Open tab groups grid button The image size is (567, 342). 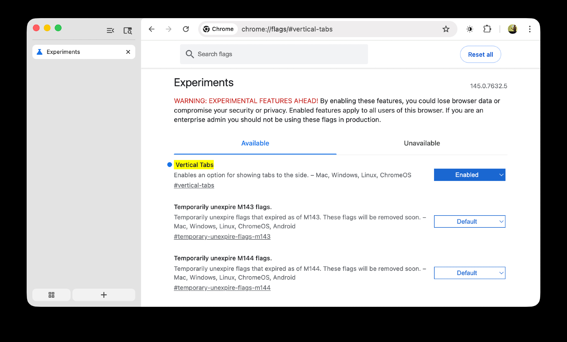(51, 295)
